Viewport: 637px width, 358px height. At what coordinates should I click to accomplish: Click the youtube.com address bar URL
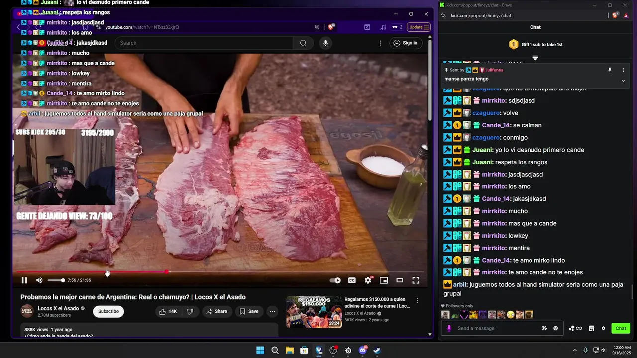tap(142, 27)
